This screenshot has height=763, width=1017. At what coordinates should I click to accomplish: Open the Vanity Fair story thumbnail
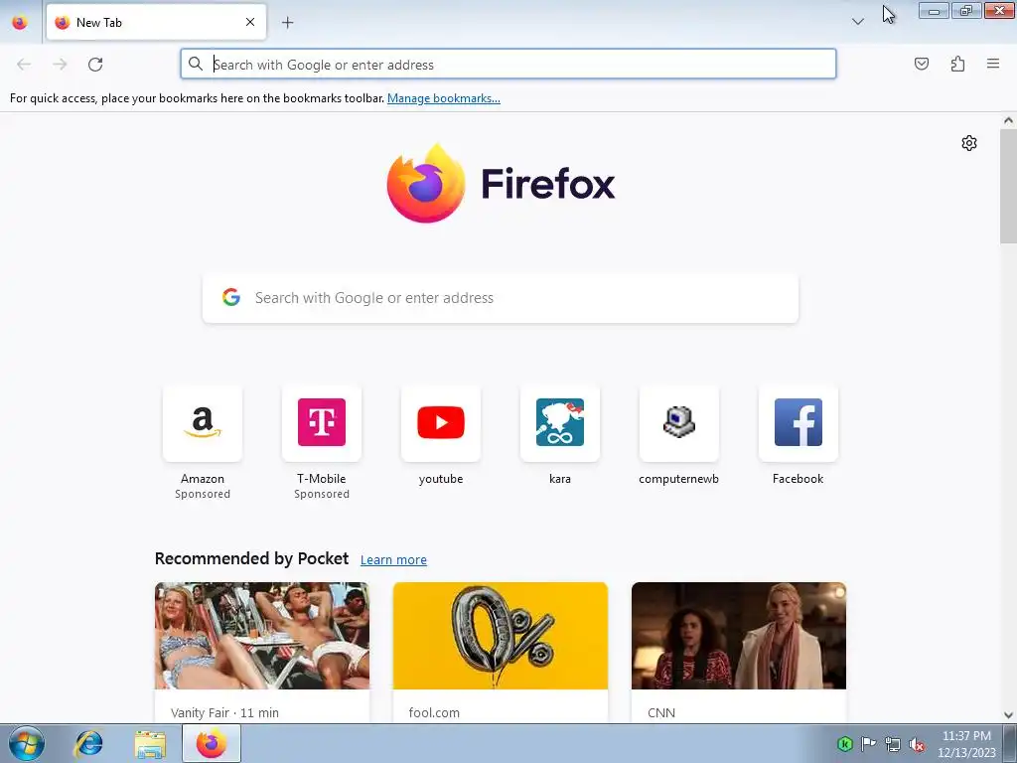[262, 636]
